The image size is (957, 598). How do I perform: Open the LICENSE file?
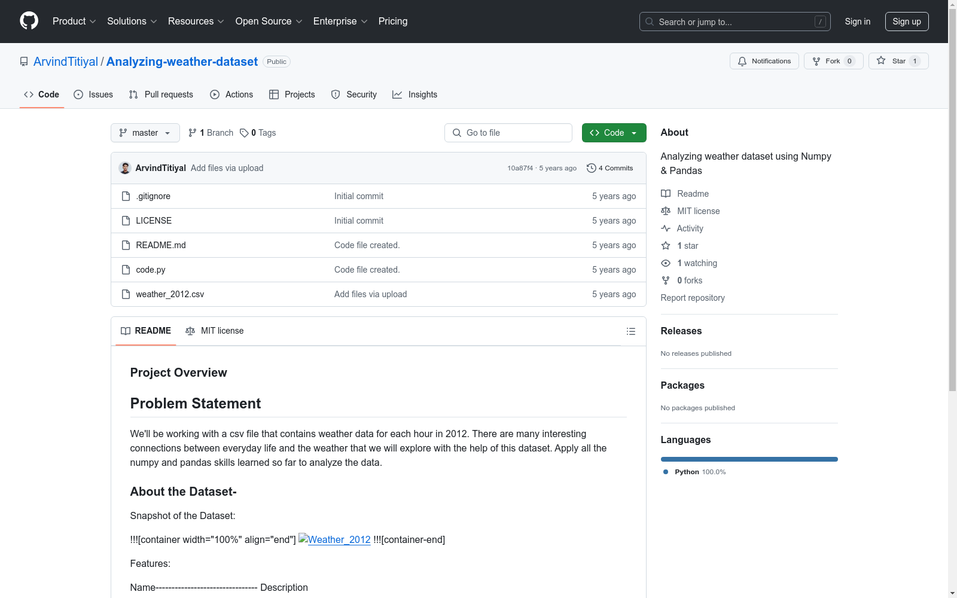pyautogui.click(x=154, y=221)
